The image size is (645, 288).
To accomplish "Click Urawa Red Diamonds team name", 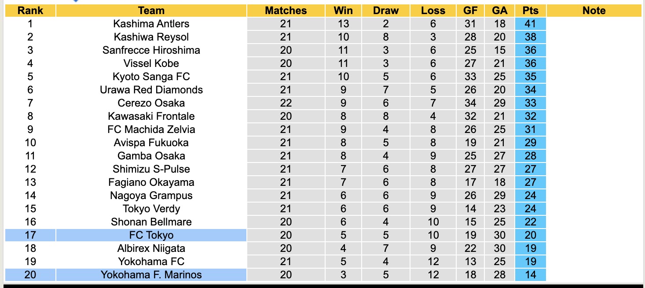I will tap(151, 90).
